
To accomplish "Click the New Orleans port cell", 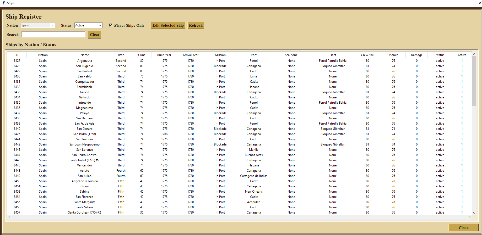I will click(x=254, y=192).
